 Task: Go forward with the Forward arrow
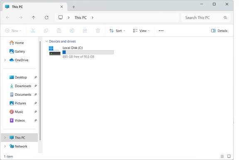click(20, 17)
